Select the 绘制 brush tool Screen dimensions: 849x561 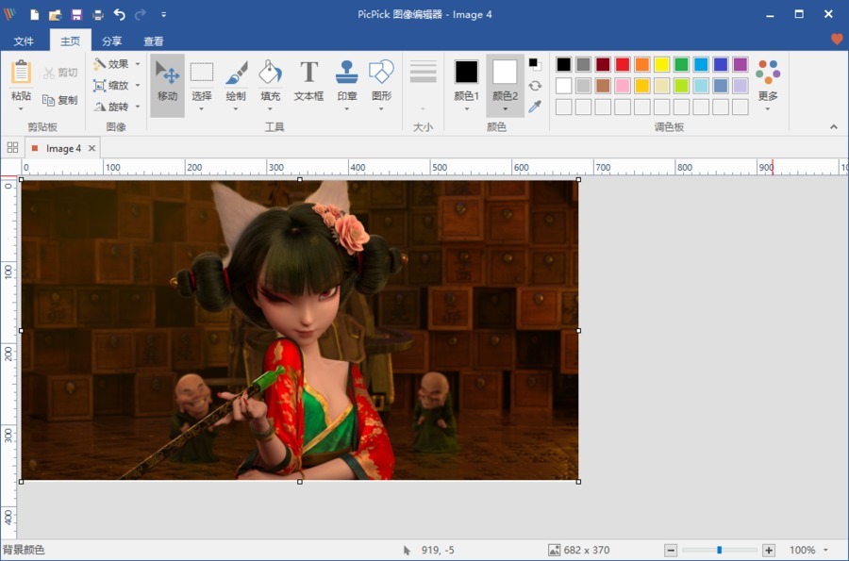click(x=236, y=81)
